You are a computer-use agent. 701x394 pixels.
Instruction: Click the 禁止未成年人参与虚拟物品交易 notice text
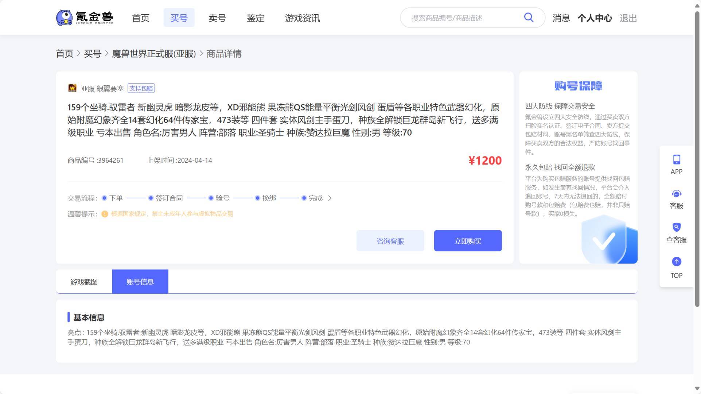[192, 214]
